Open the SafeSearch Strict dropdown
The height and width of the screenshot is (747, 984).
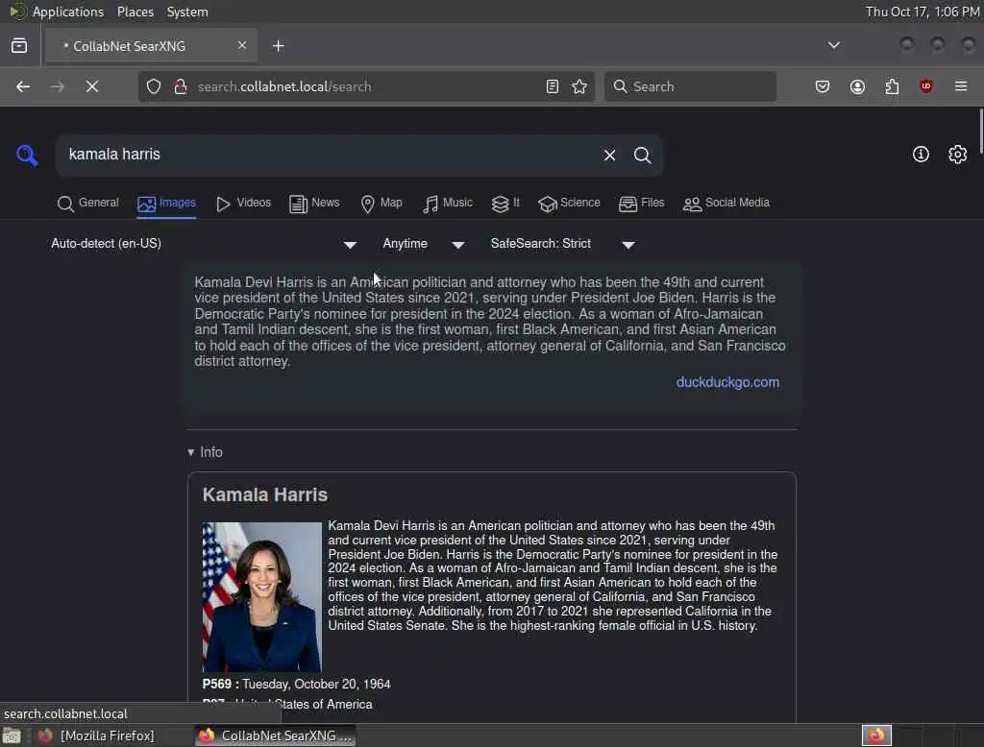tap(563, 244)
